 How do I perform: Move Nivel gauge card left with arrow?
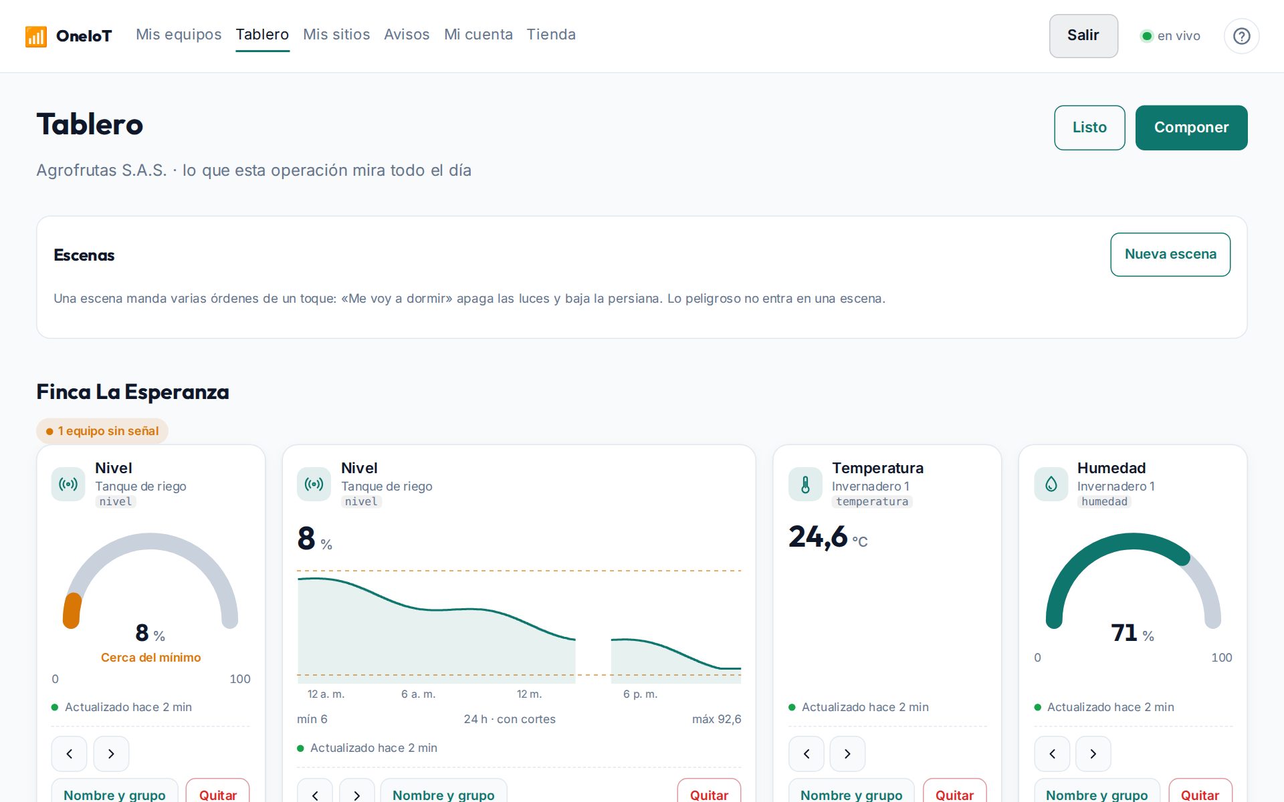69,754
